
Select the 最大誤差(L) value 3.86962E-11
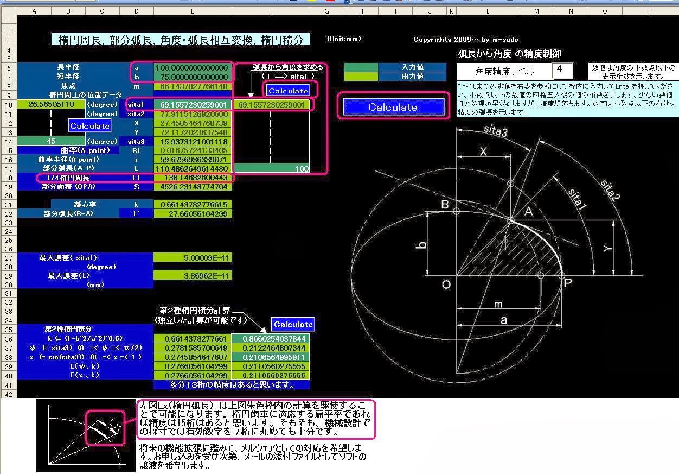click(193, 276)
